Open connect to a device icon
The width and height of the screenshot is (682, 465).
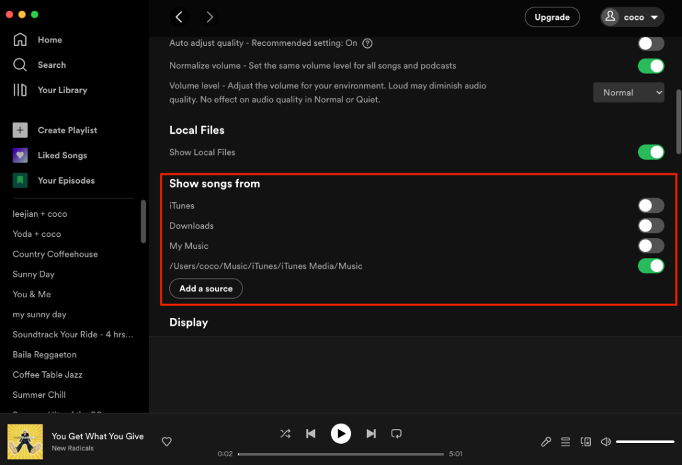[x=586, y=442]
